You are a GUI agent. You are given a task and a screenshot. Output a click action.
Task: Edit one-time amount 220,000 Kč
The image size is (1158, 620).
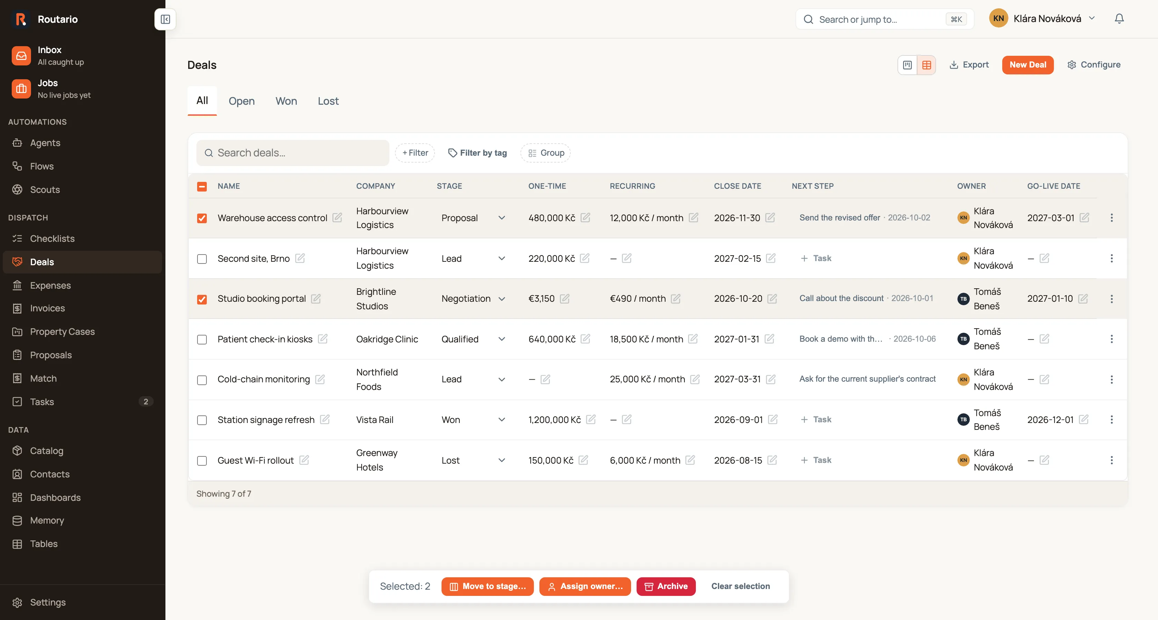(585, 258)
